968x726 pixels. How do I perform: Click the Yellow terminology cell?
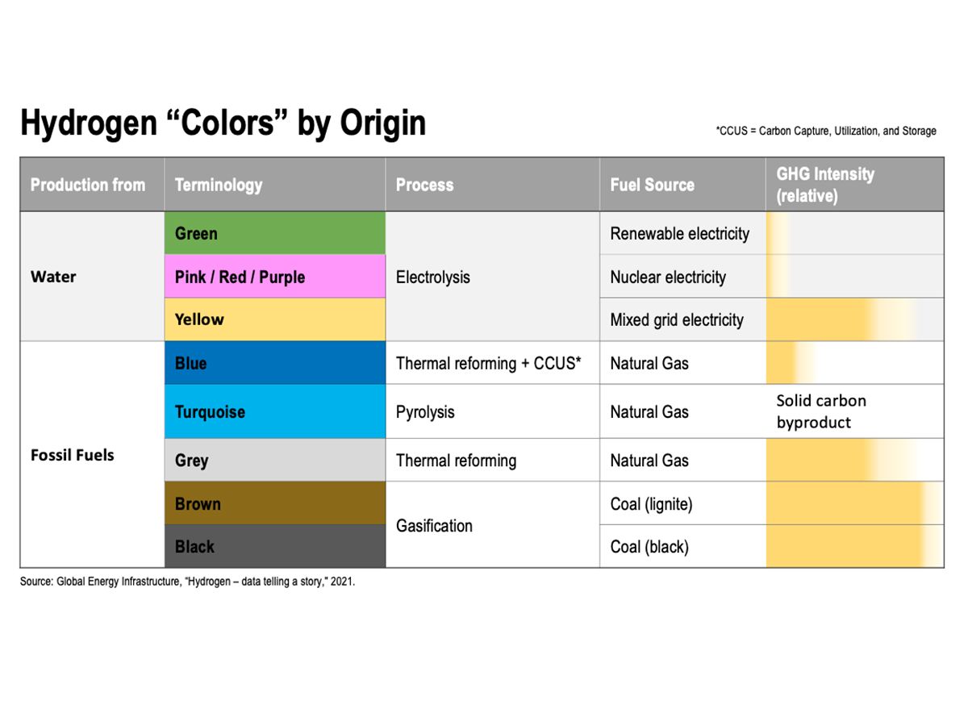point(274,319)
